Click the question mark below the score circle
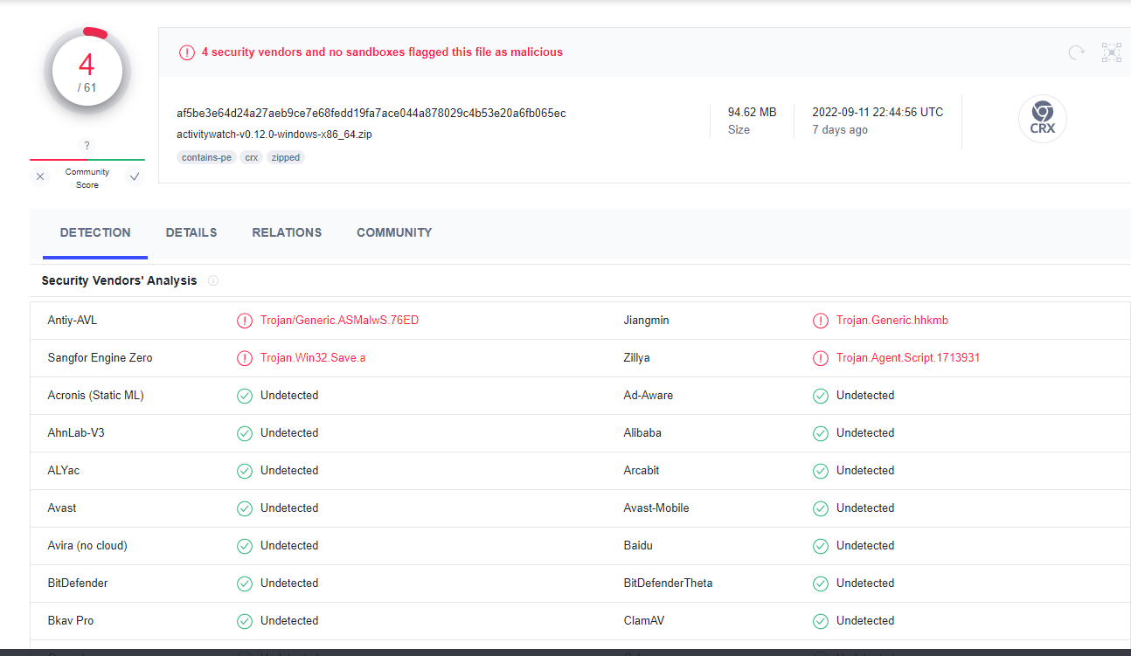The height and width of the screenshot is (656, 1131). (x=87, y=145)
